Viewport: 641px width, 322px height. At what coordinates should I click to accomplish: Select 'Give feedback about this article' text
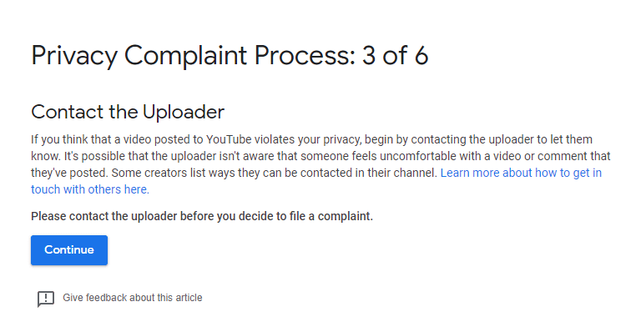pos(133,298)
